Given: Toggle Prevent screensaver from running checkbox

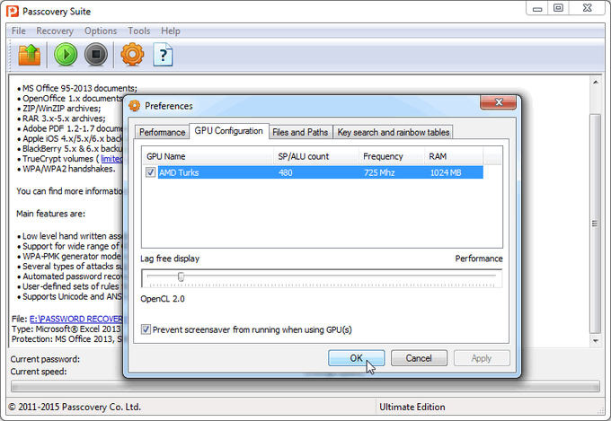Looking at the screenshot, I should click(x=146, y=329).
